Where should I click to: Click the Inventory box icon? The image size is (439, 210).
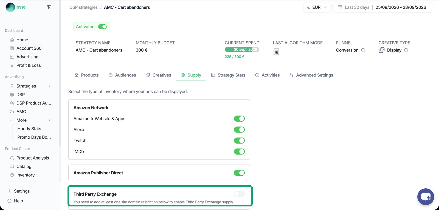[x=12, y=175]
